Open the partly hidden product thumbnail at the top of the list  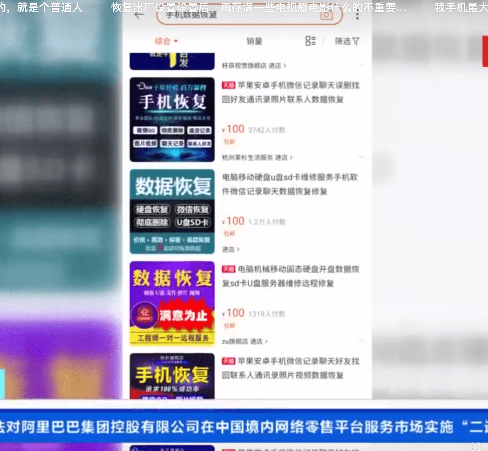(172, 61)
